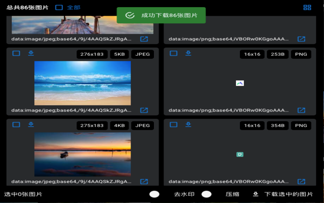This screenshot has width=324, height=203.
Task: Click 选中0张图片 selected count text
Action: [x=23, y=194]
